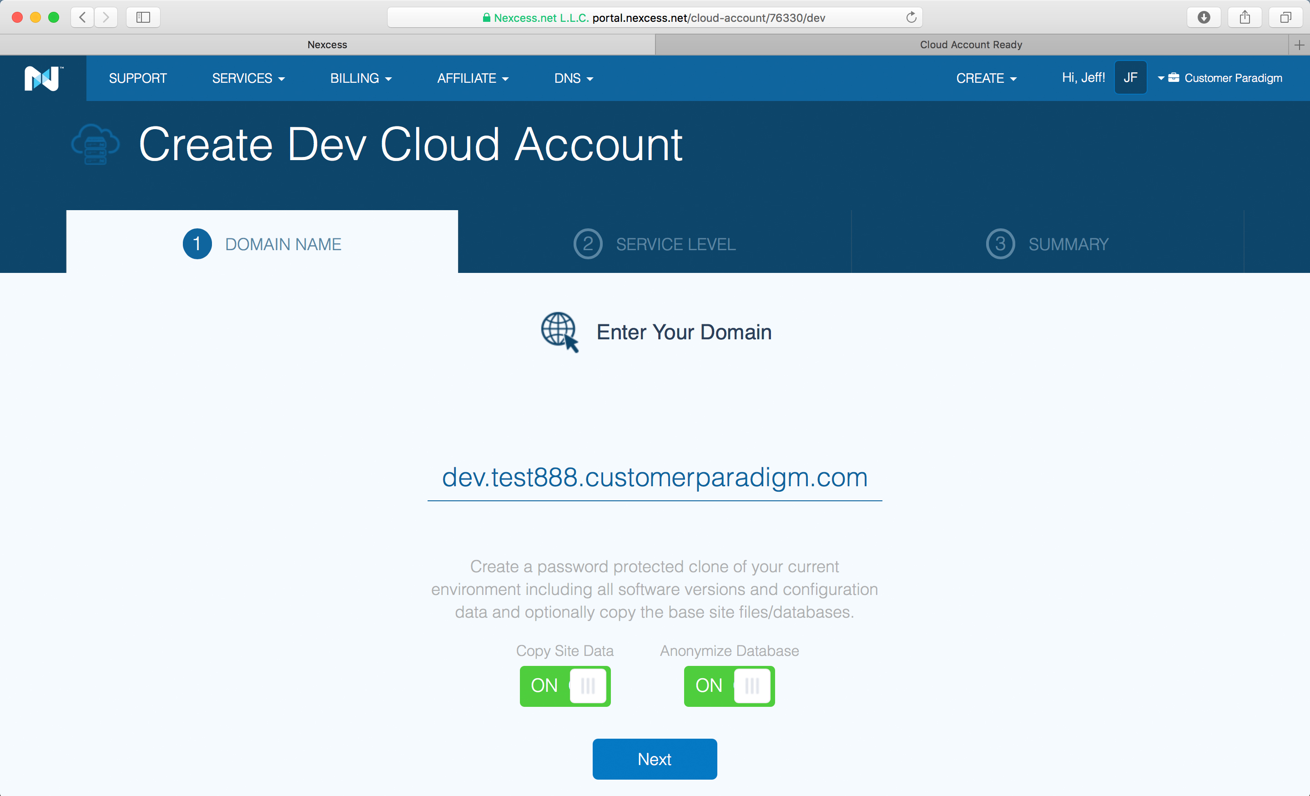Open the SUPPORT menu item
The image size is (1310, 796).
point(138,78)
